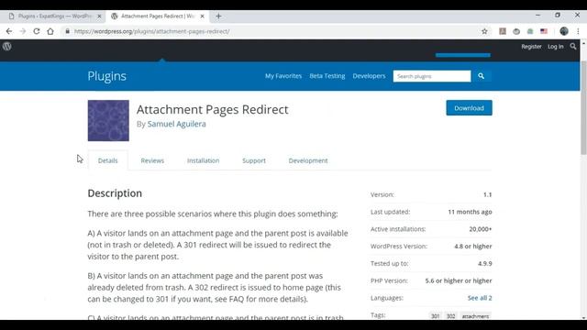587x330 pixels.
Task: Close the Attachment Pages Redirect tab
Action: [x=202, y=16]
